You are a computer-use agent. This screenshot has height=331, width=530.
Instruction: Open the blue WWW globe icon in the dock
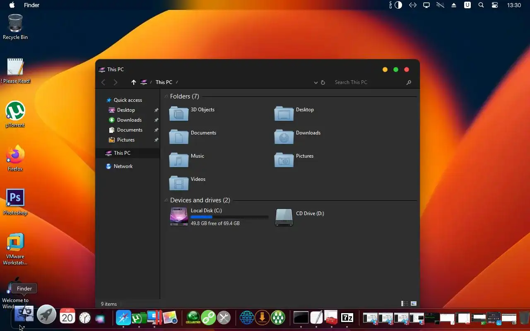[x=247, y=318]
